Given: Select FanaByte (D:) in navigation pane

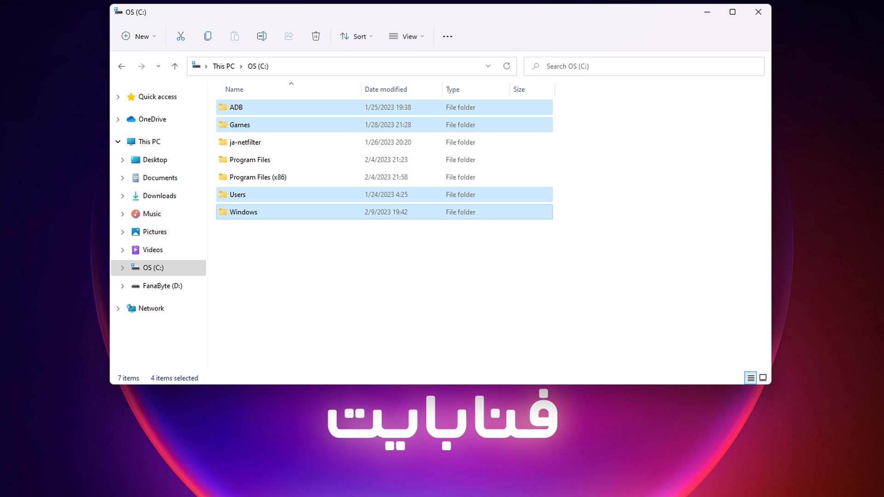Looking at the screenshot, I should [163, 286].
